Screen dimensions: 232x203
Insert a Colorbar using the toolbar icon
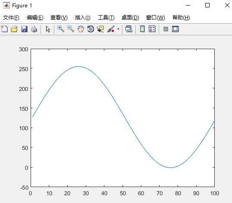[142, 29]
